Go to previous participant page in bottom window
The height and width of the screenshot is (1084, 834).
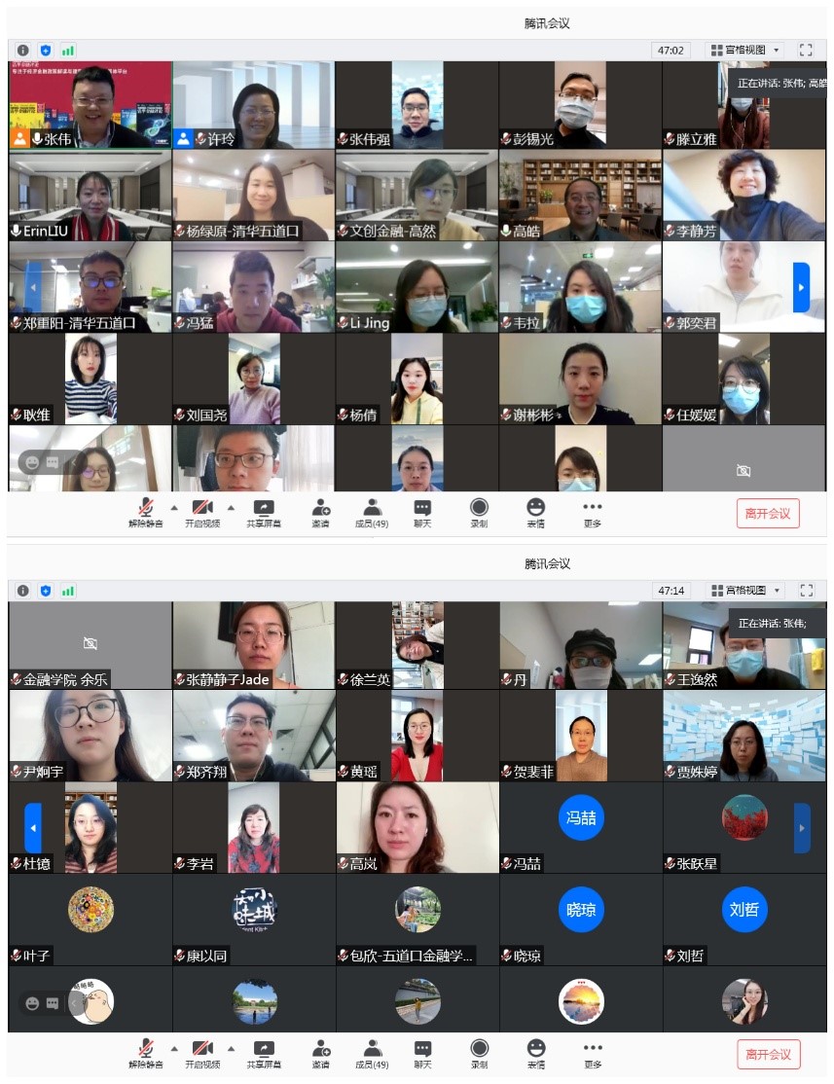[32, 828]
